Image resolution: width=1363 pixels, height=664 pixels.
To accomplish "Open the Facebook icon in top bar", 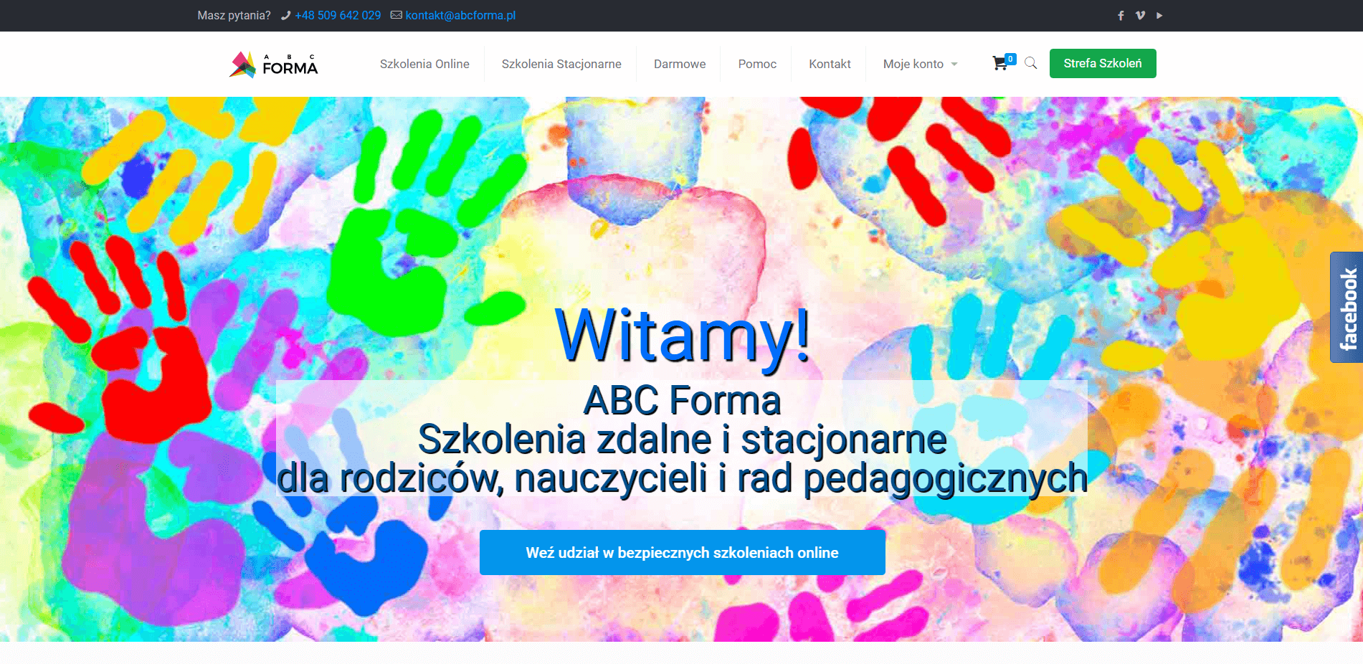I will [x=1121, y=16].
